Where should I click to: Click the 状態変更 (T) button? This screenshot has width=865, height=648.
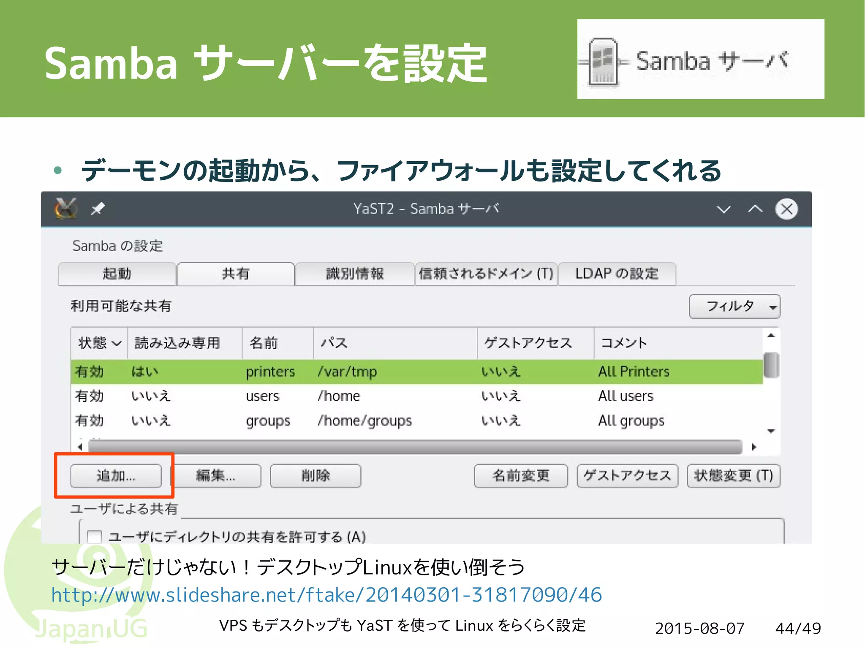(734, 476)
